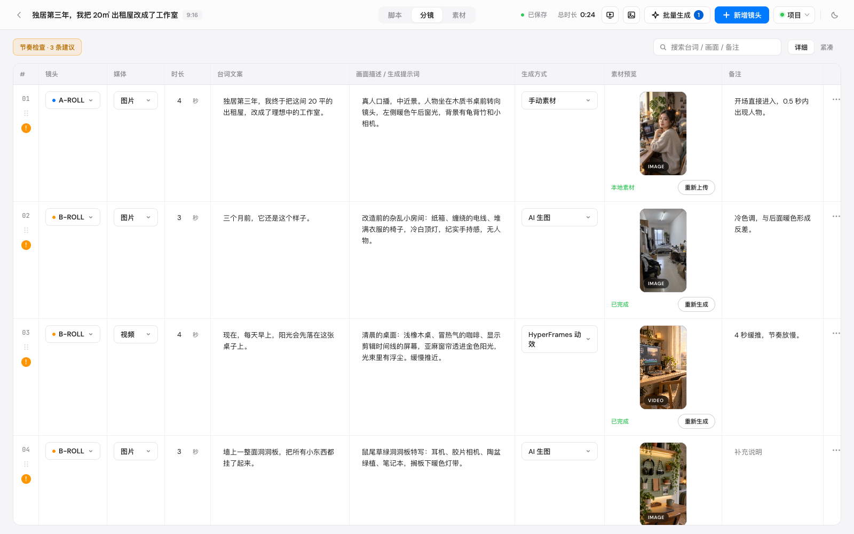Viewport: 854px width, 534px height.
Task: Click 重新生成 for shot 03
Action: tap(697, 421)
